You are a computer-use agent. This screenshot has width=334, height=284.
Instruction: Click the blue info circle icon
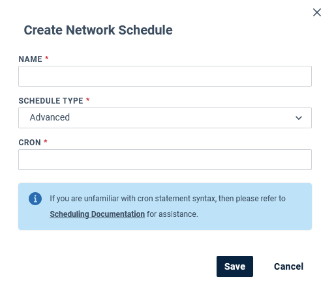(35, 199)
